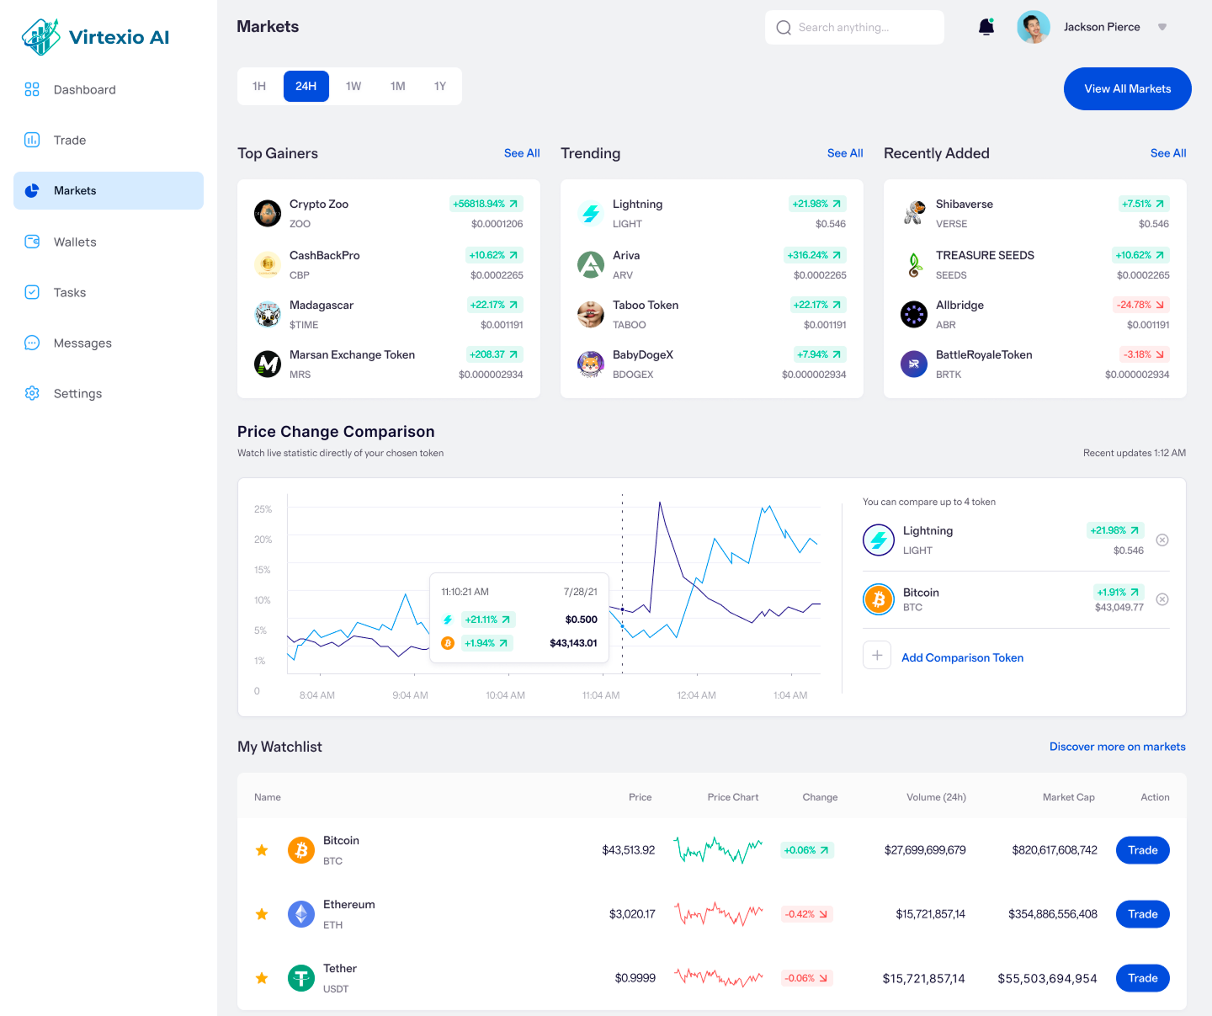This screenshot has height=1016, width=1212.
Task: Expand the Jackson Pierce account dropdown
Action: coord(1162,27)
